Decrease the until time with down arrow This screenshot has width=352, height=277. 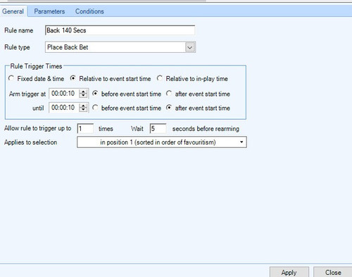pyautogui.click(x=83, y=110)
